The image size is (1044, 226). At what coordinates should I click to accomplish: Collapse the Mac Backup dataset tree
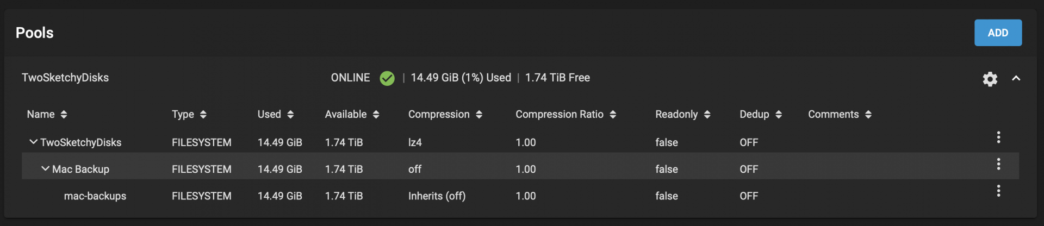(45, 168)
